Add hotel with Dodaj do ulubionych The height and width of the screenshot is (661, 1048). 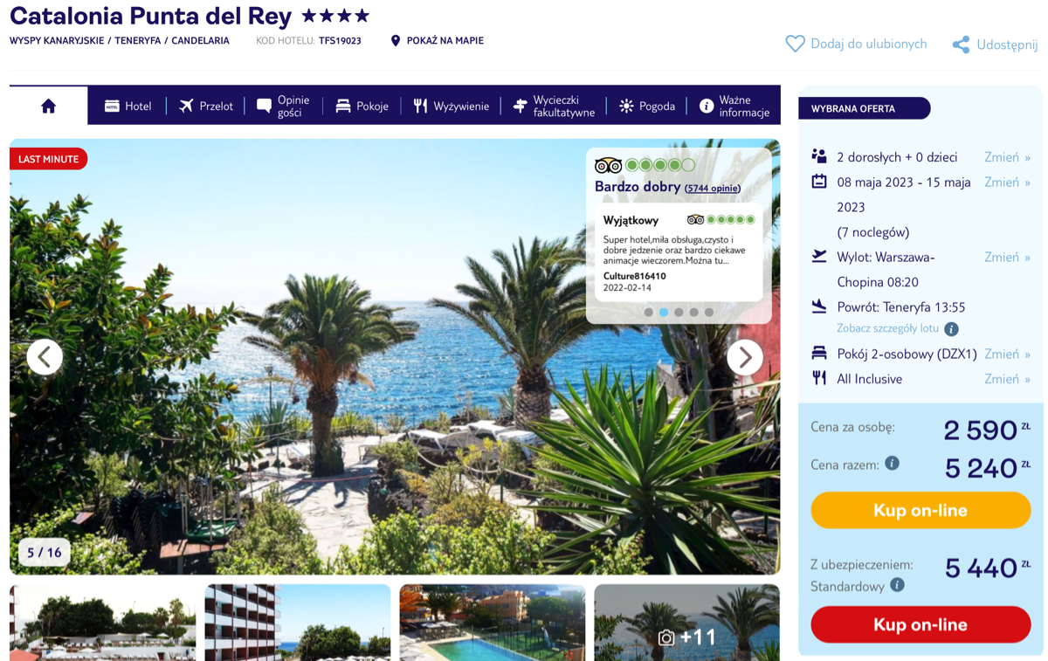click(869, 44)
